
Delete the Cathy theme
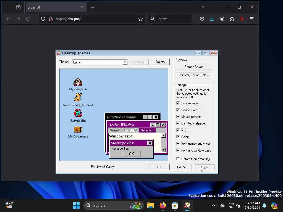pyautogui.click(x=160, y=62)
